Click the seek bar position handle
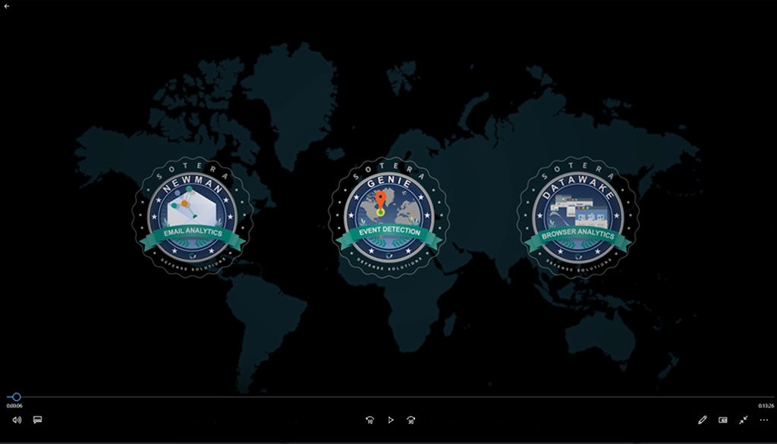This screenshot has height=444, width=777. pos(16,397)
